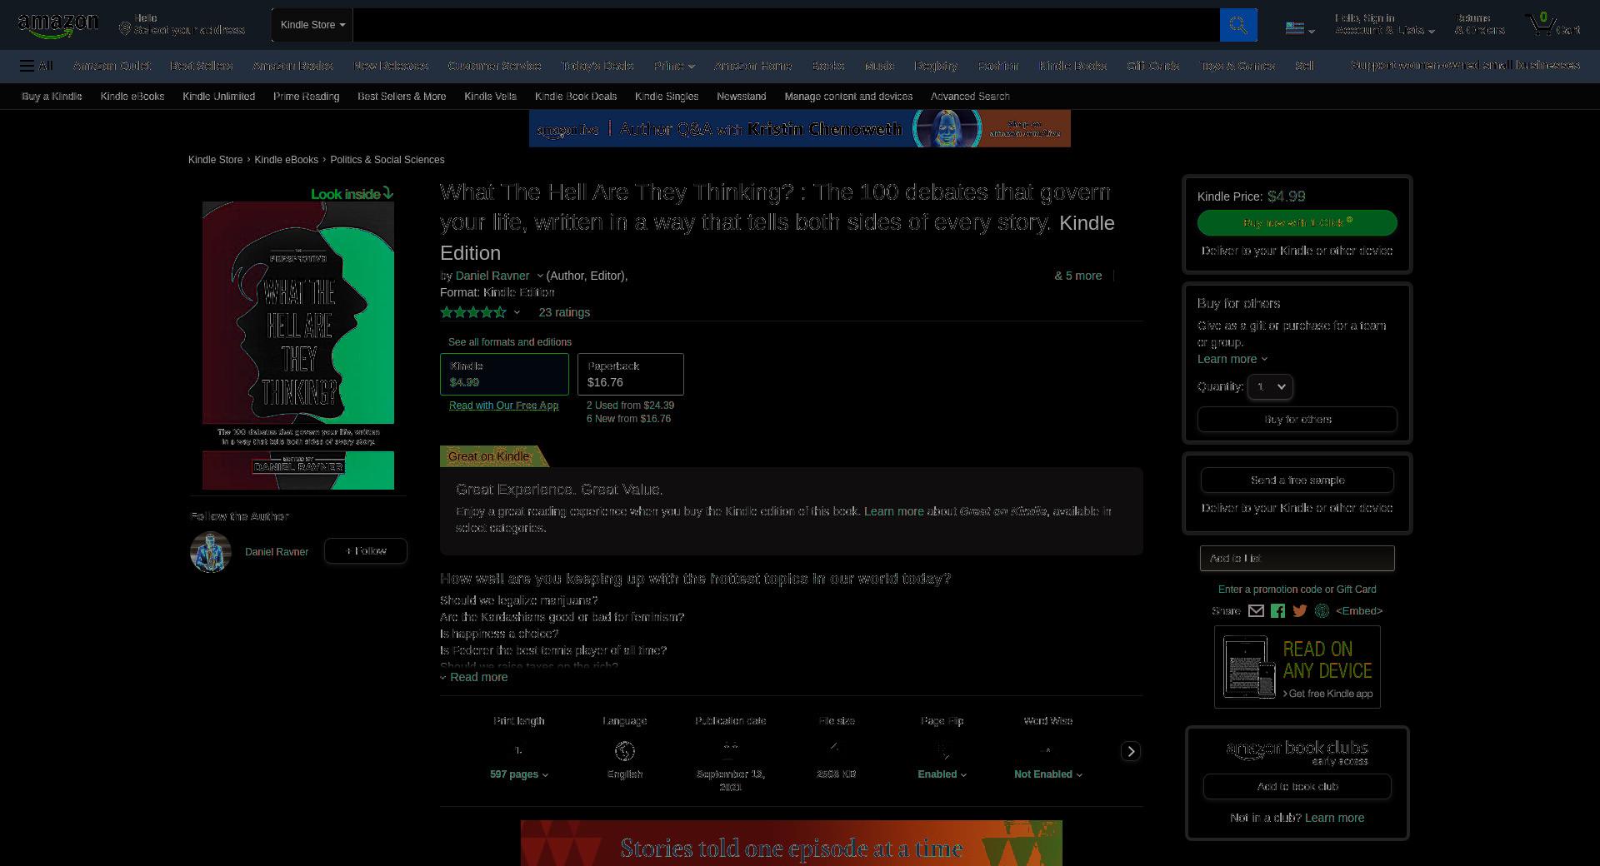Open the Quantity dropdown
1600x866 pixels.
tap(1270, 386)
